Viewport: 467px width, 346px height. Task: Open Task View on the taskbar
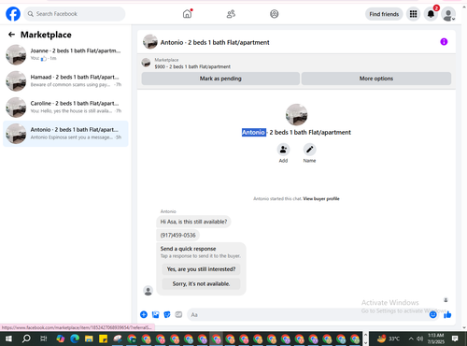coord(44,339)
